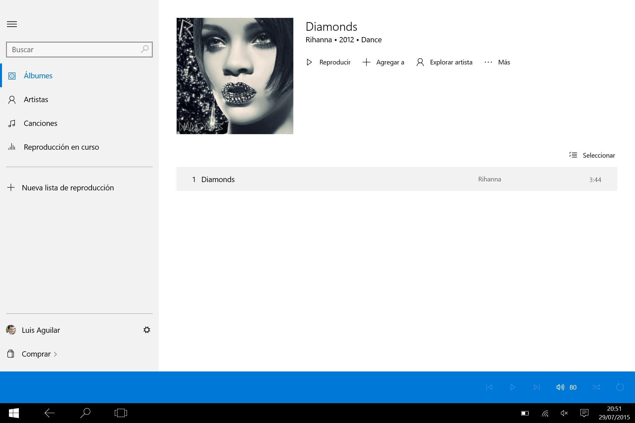Image resolution: width=635 pixels, height=423 pixels.
Task: Switch to Canciones view
Action: [40, 123]
